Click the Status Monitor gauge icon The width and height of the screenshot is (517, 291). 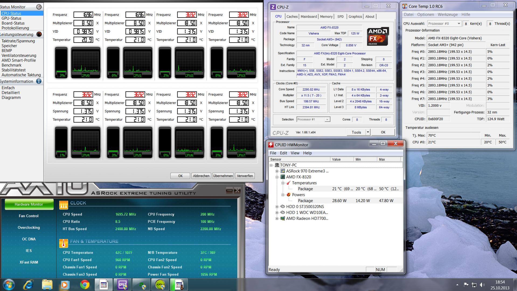[39, 7]
